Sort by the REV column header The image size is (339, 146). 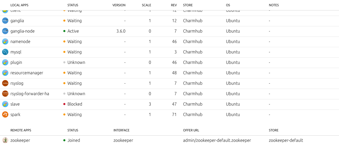(x=174, y=5)
